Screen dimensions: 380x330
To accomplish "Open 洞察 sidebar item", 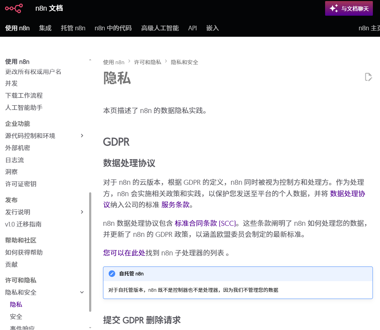I will click(x=11, y=172).
